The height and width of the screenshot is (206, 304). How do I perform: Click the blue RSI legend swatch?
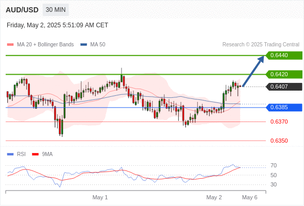10,154
